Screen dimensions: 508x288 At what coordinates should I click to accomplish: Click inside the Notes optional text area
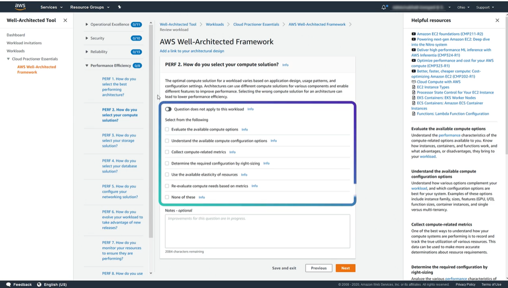(257, 231)
